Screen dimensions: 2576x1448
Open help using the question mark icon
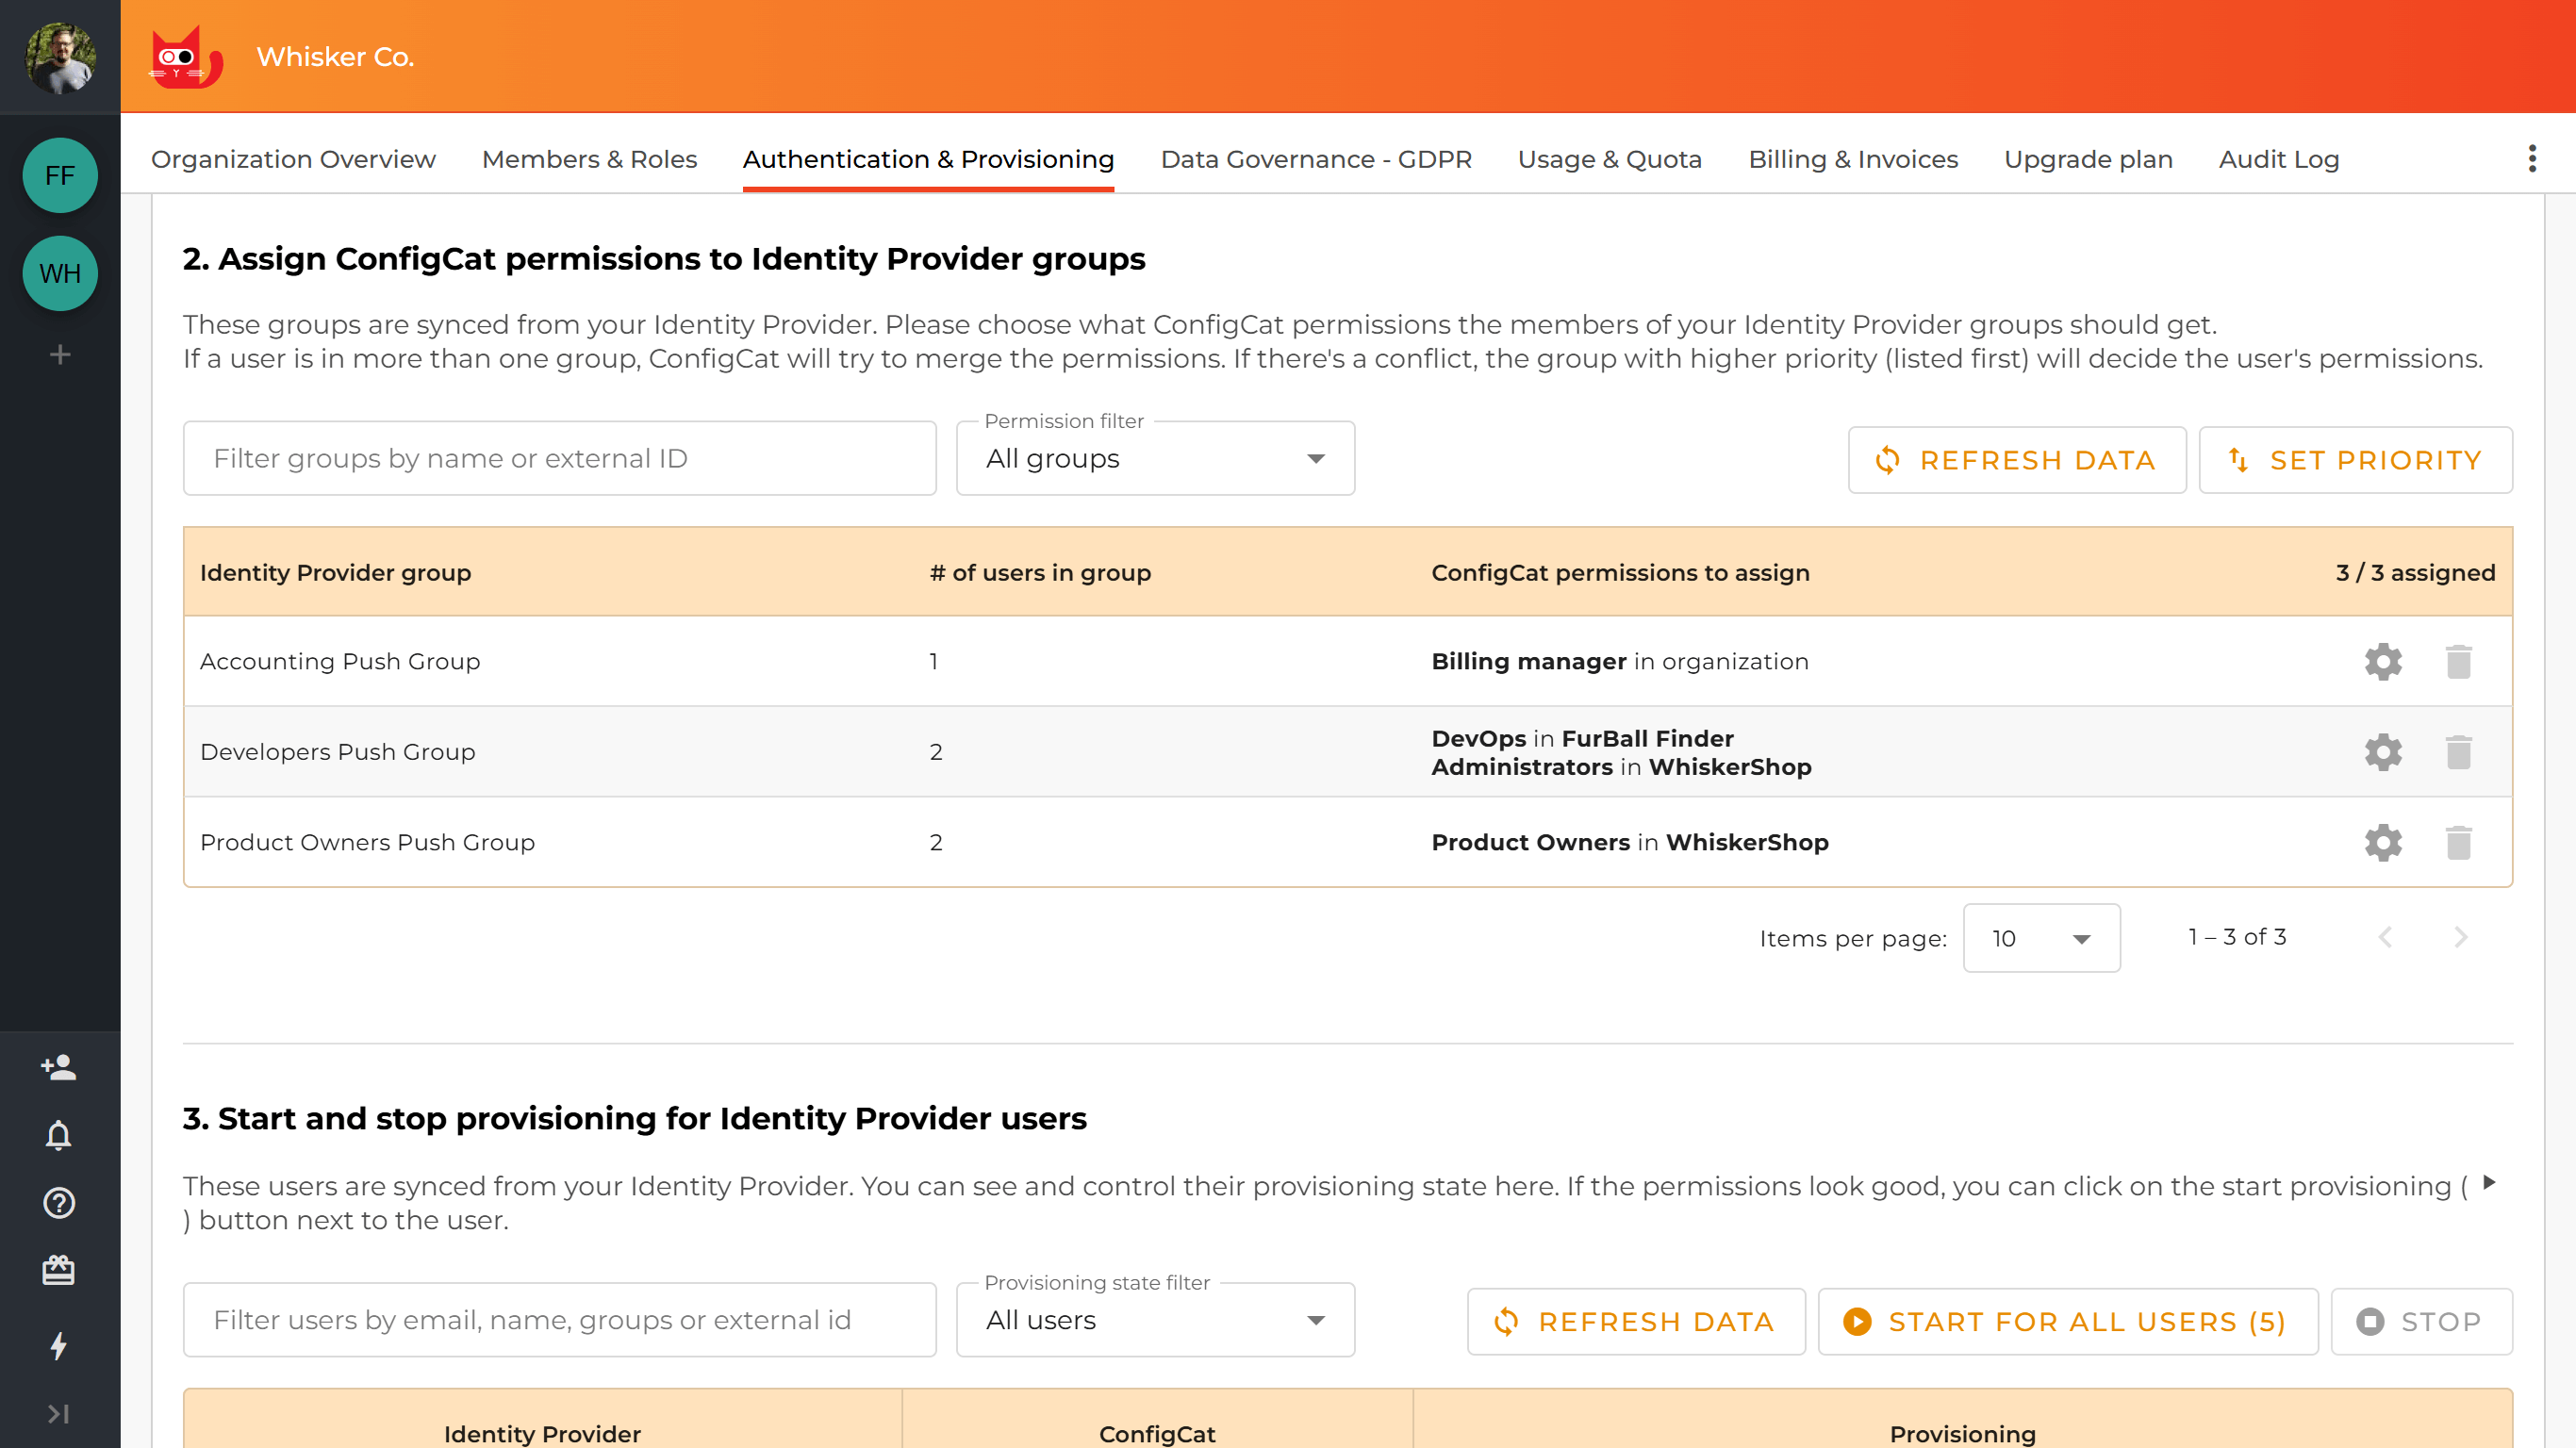point(59,1203)
